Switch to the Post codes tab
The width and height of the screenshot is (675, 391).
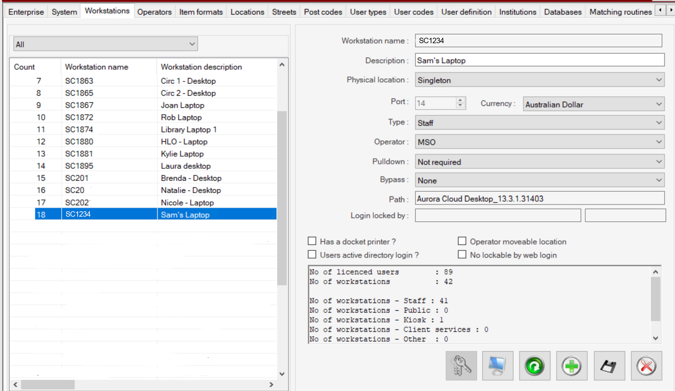[x=323, y=12]
